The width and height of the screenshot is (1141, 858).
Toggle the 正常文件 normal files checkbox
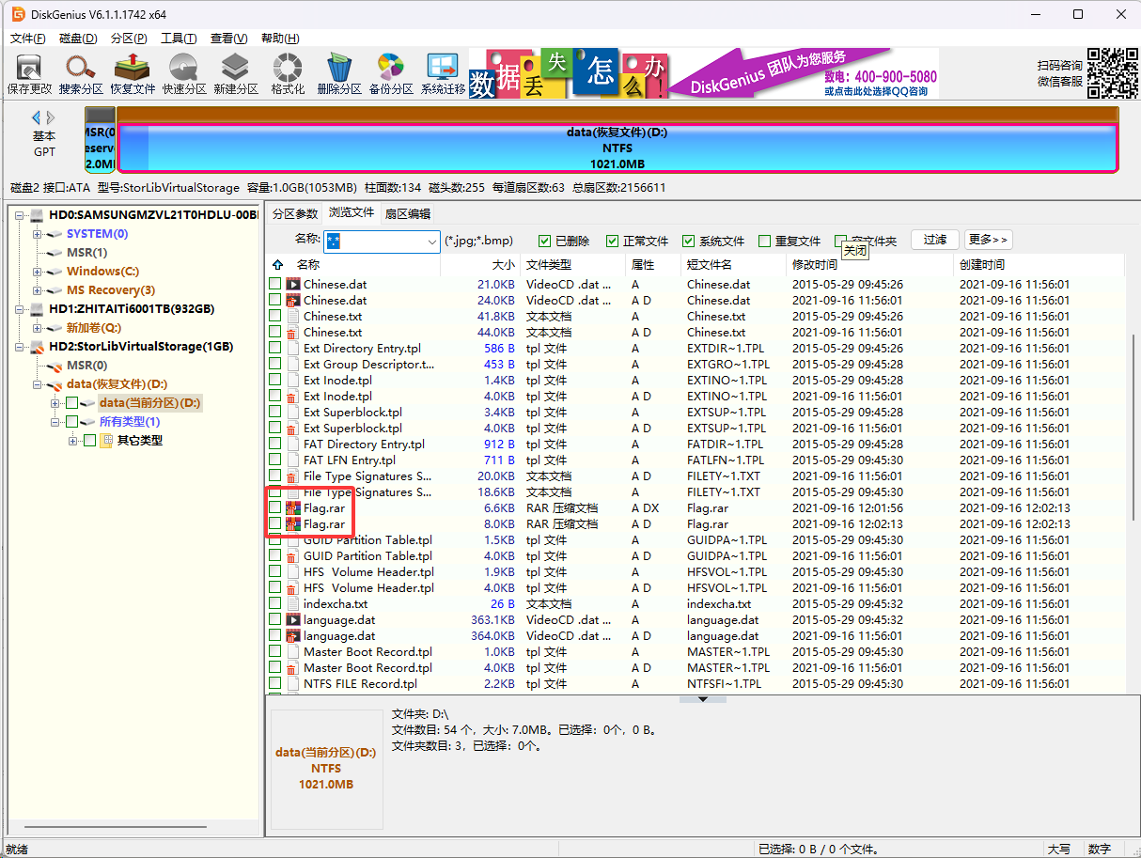click(613, 242)
